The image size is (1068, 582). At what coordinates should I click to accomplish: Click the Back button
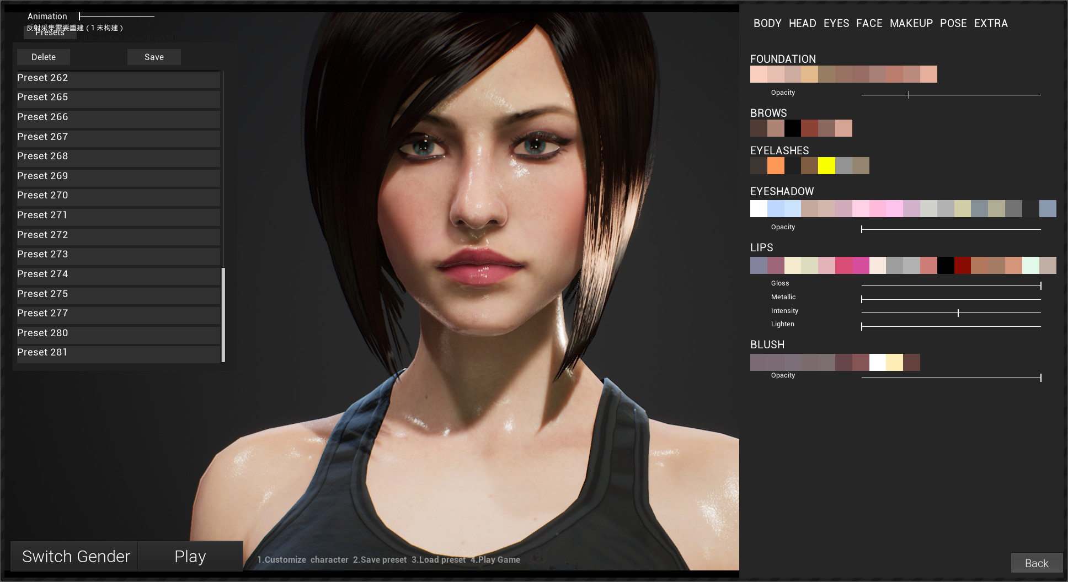click(x=1037, y=563)
